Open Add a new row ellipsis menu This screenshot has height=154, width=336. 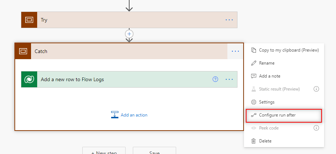229,79
